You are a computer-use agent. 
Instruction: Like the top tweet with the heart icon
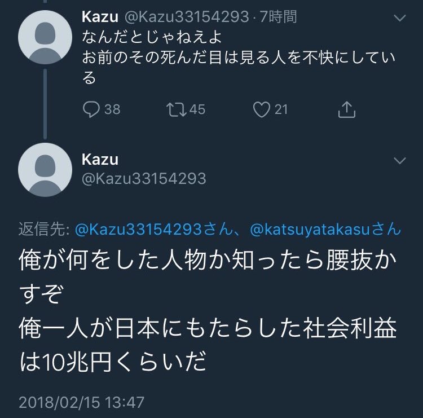(261, 109)
